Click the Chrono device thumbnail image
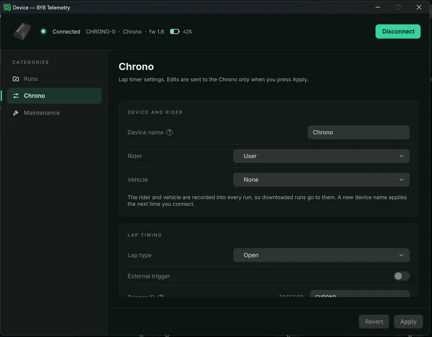432x337 pixels. coord(22,31)
